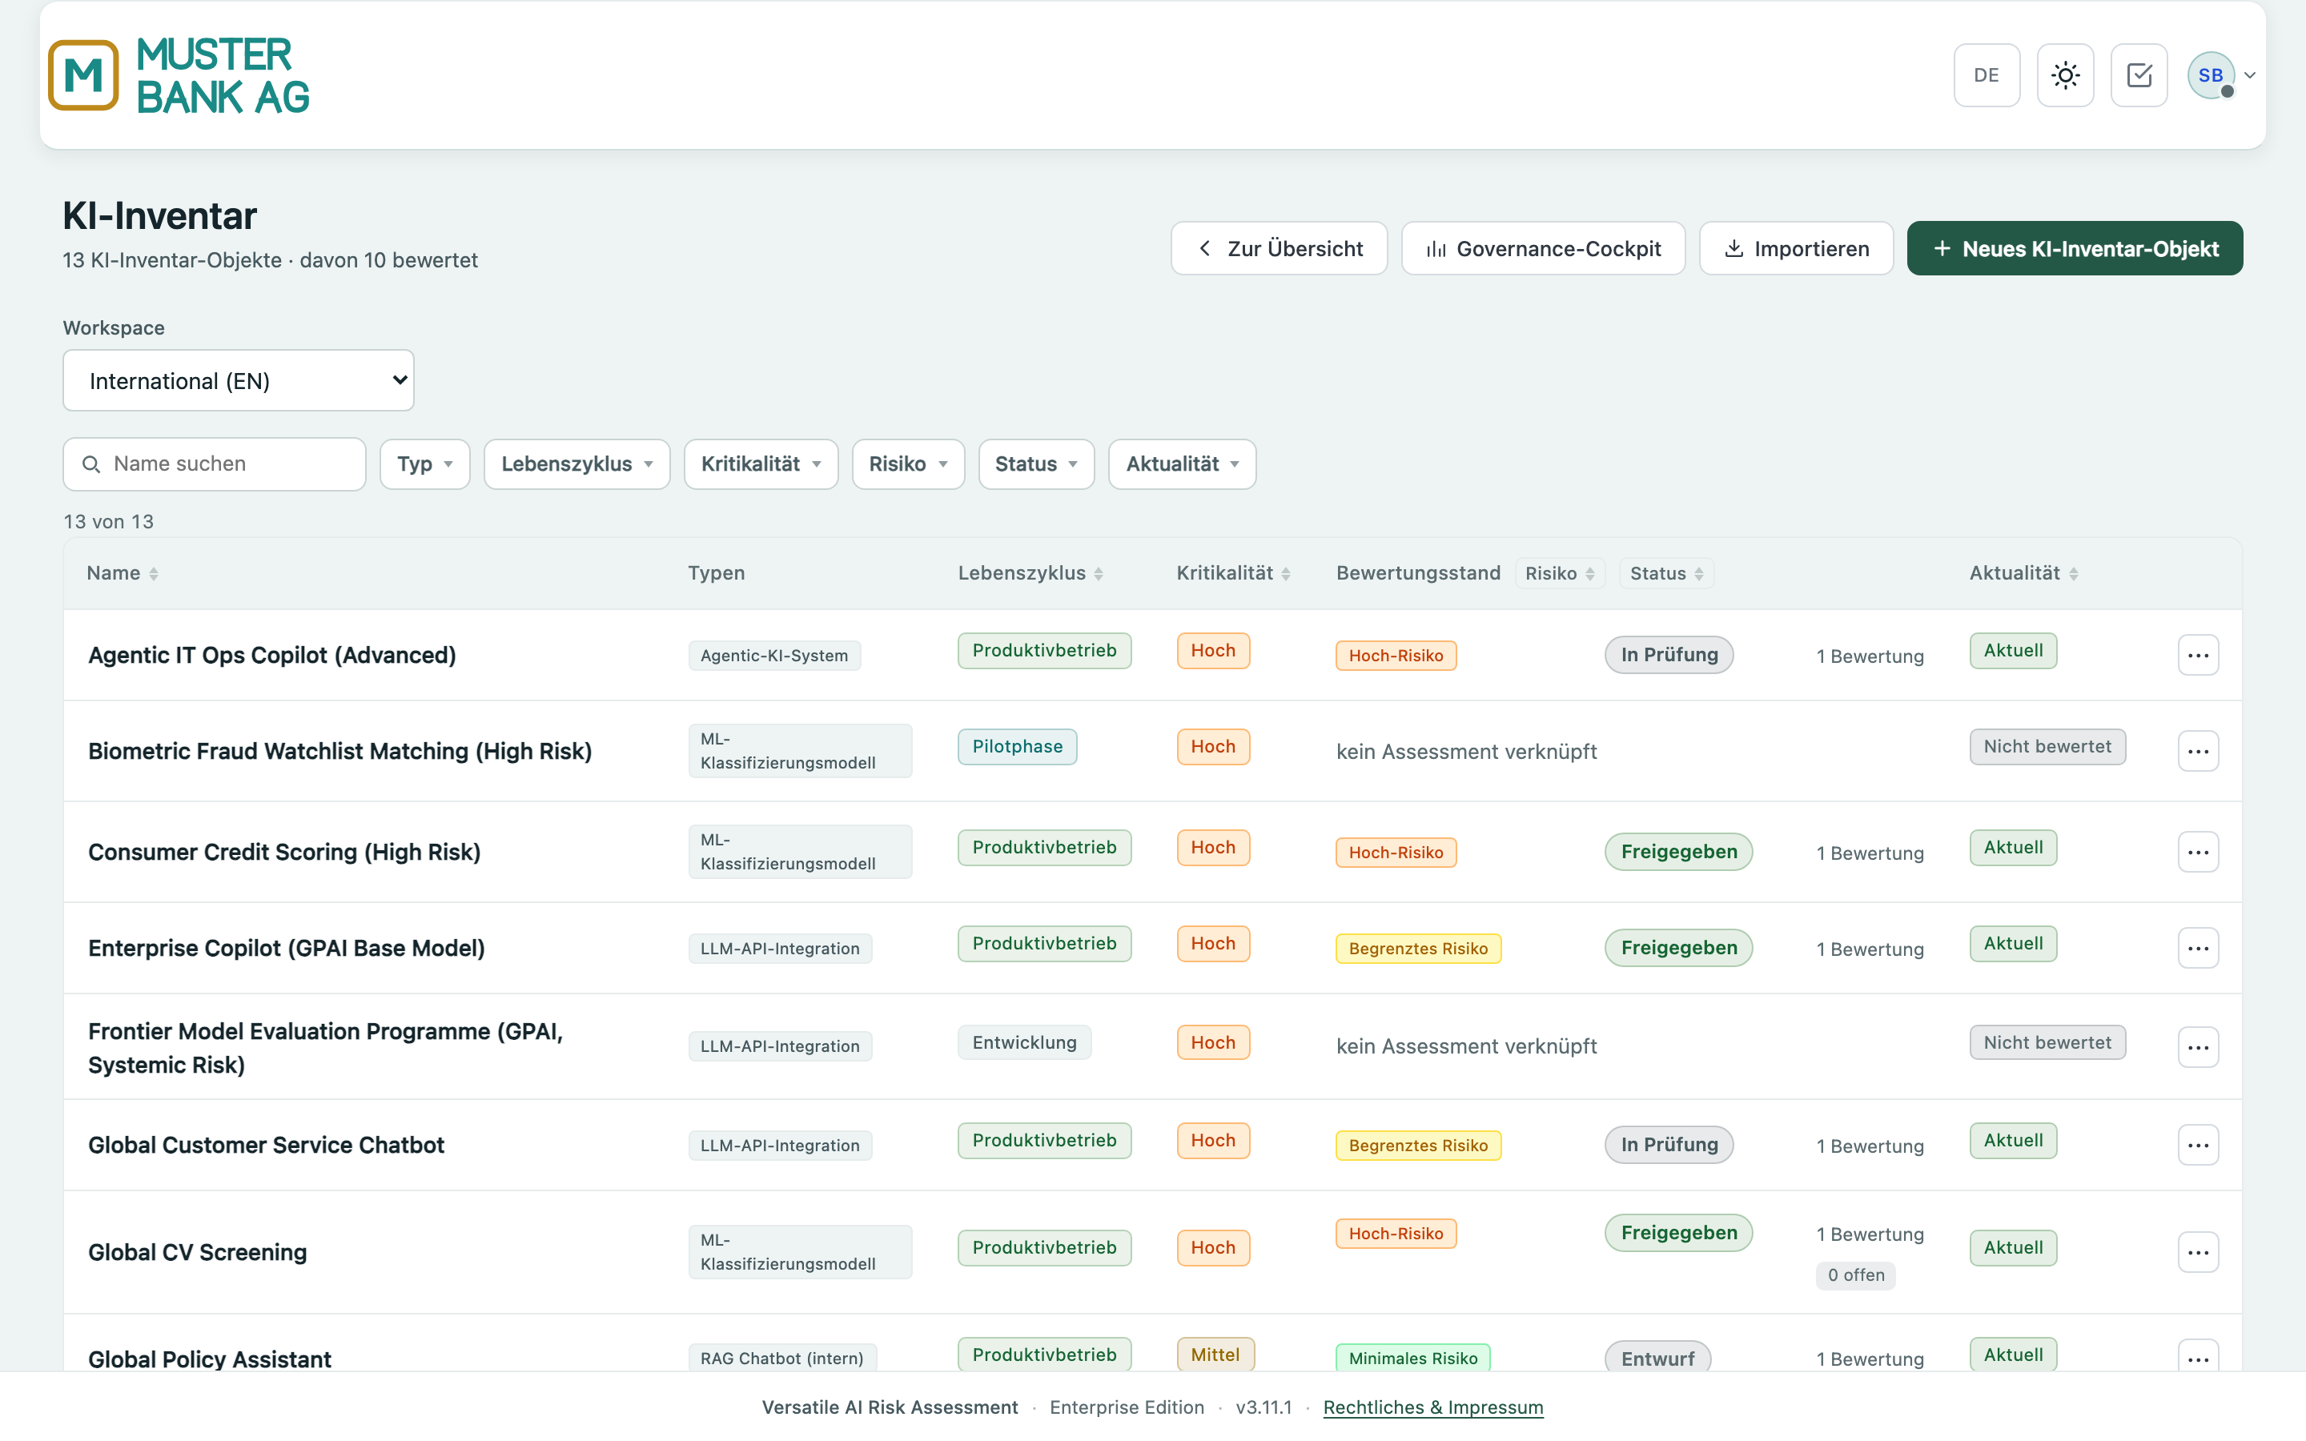This screenshot has height=1441, width=2306.
Task: Open row actions for Enterprise Copilot
Action: pyautogui.click(x=2197, y=949)
